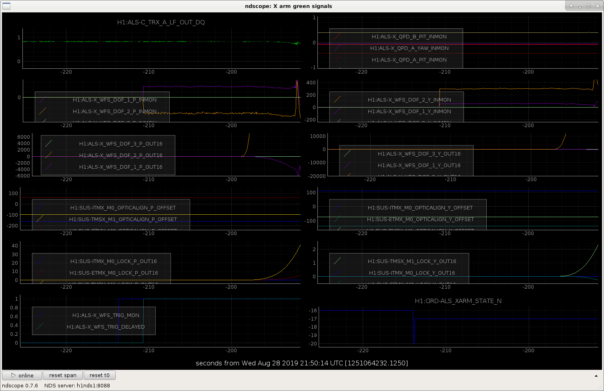Viewport: 604px width, 391px height.
Task: Click teal legend line for H1:ALS-X_WFS_TRIG_DELAYED
Action: (40, 327)
